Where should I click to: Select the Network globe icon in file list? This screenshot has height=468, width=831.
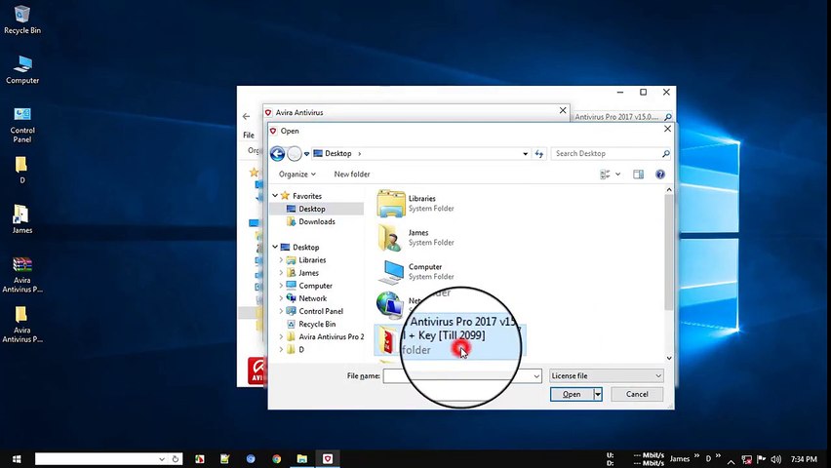click(389, 305)
